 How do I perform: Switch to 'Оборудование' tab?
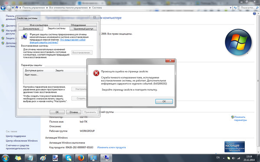78,25
